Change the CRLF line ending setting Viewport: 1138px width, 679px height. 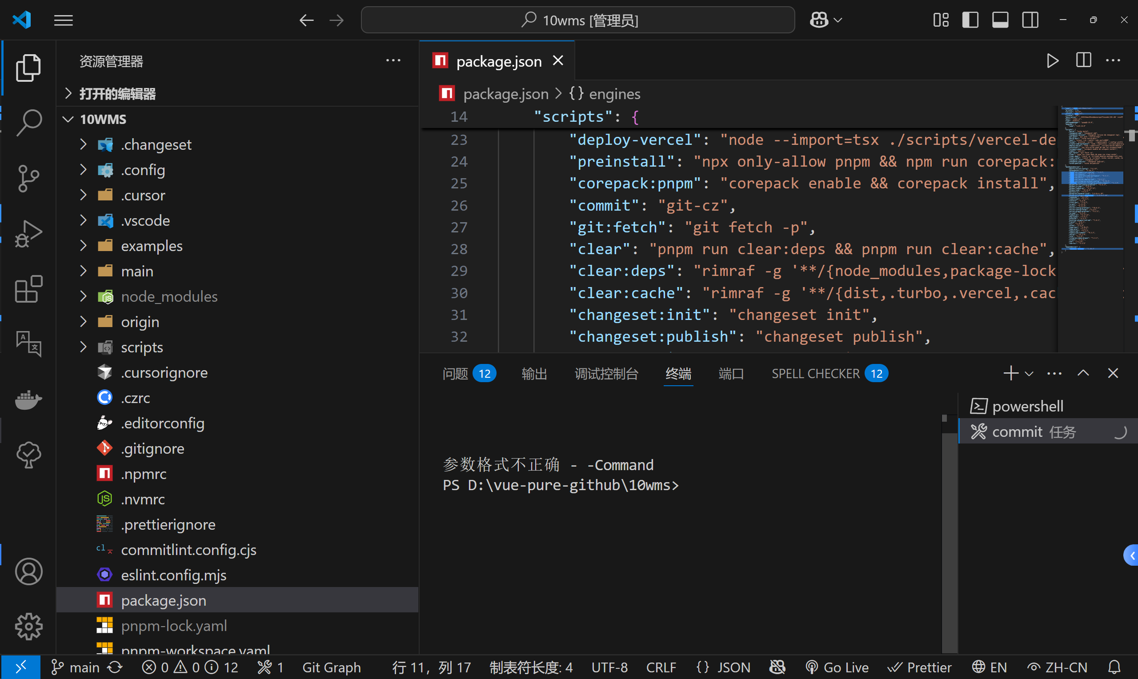pyautogui.click(x=661, y=667)
